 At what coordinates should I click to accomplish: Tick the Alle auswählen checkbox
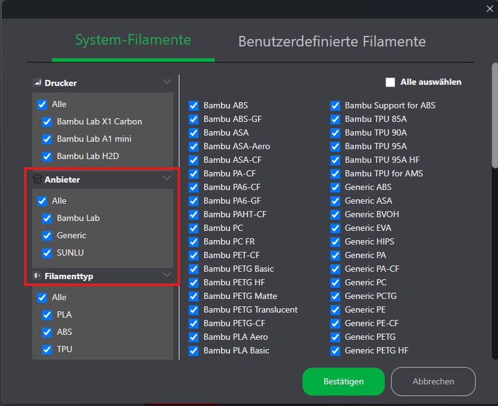(390, 82)
